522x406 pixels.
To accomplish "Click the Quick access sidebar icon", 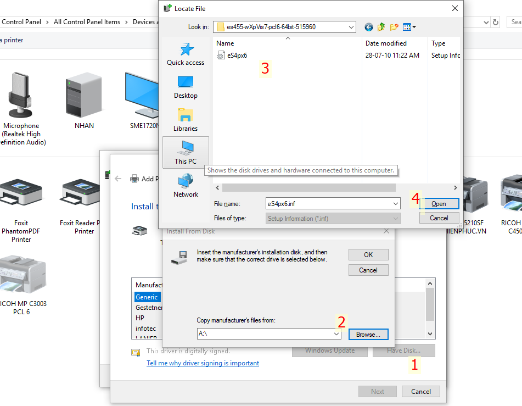I will [x=186, y=54].
